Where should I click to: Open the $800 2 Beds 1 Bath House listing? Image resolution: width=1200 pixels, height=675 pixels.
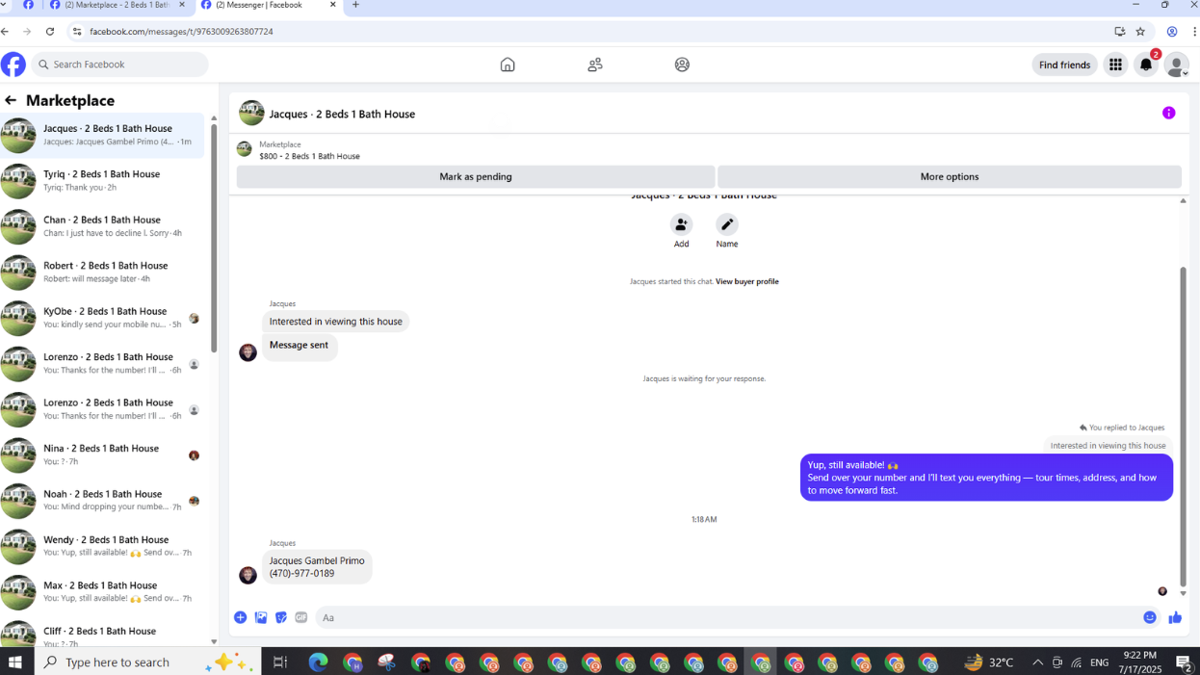[309, 156]
